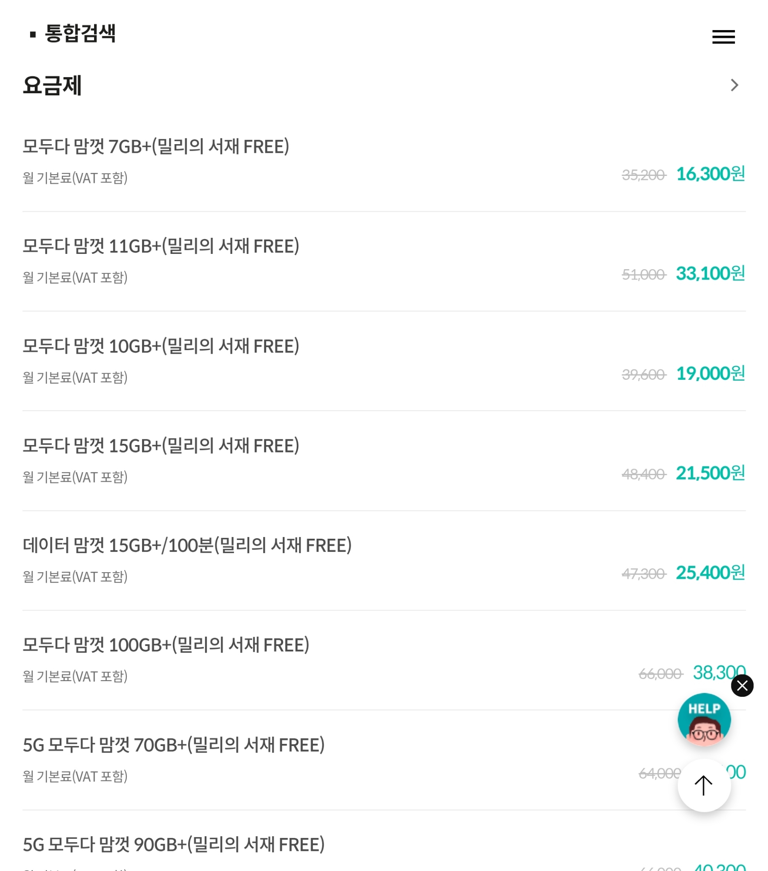Open the HELP chatbot assistant
The width and height of the screenshot is (768, 871).
pyautogui.click(x=704, y=719)
